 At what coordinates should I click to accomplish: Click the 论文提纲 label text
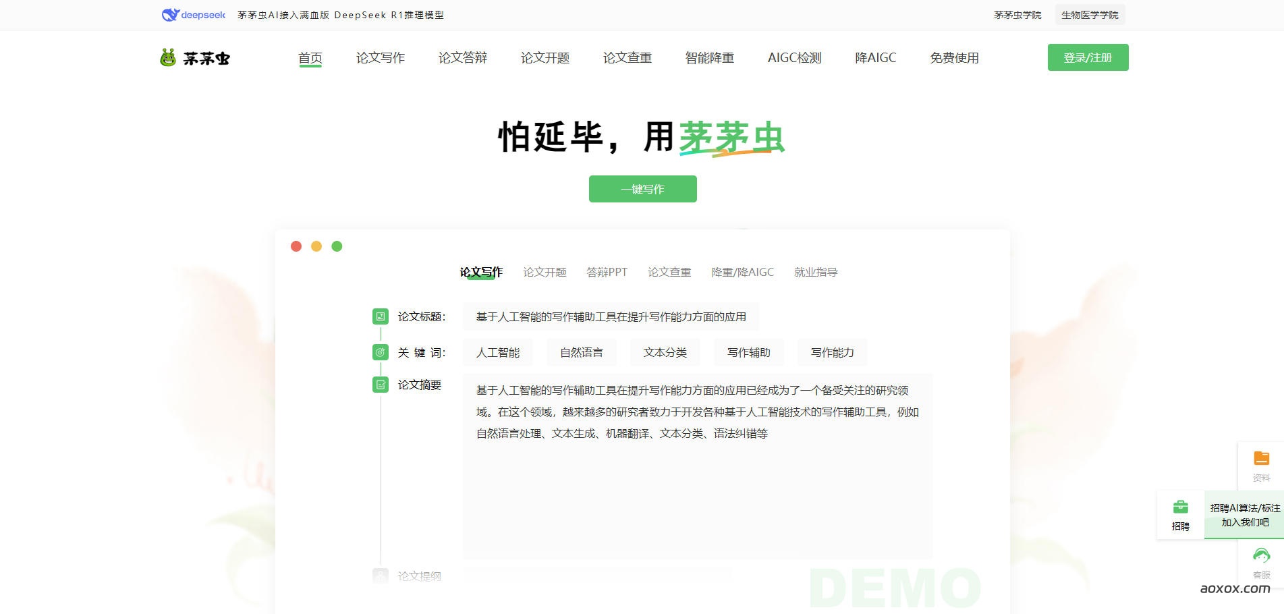[419, 576]
